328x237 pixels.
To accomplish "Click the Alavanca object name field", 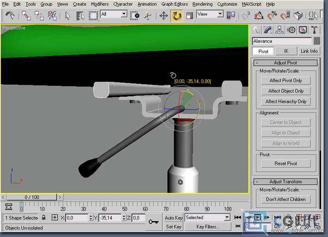I will click(282, 41).
